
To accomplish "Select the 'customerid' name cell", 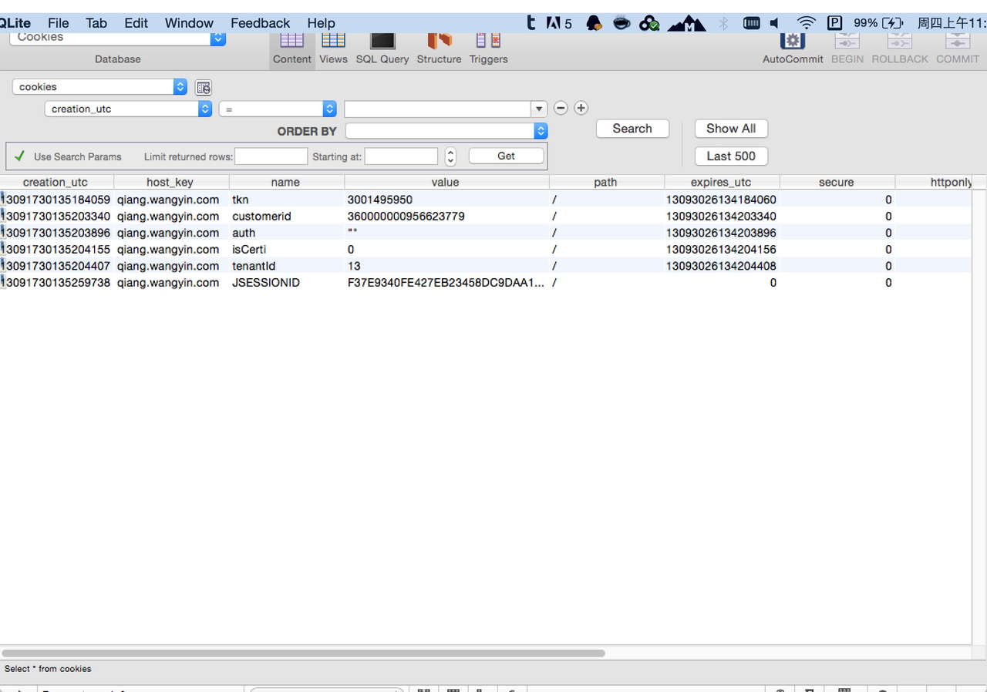I will 286,217.
